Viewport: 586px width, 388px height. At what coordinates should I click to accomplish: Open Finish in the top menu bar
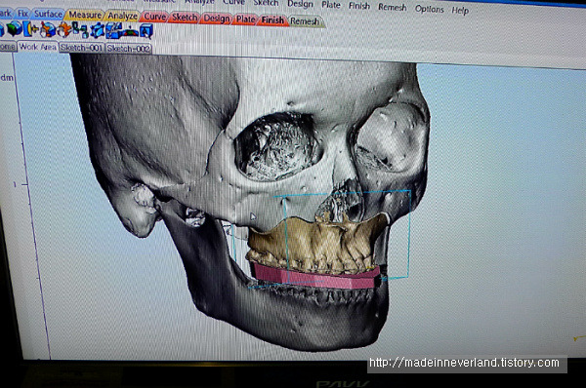pos(359,6)
